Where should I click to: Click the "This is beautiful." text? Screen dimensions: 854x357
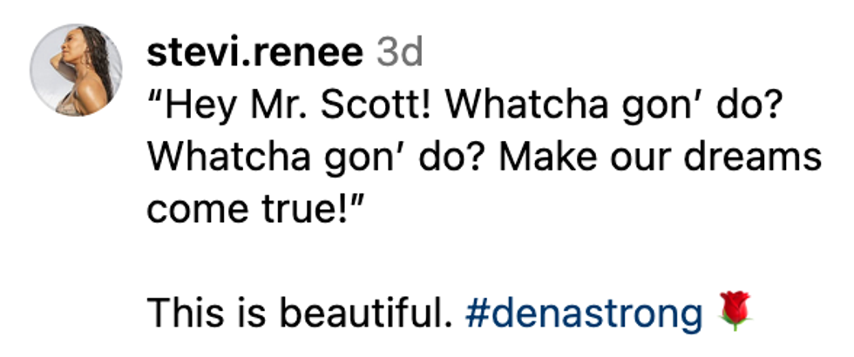pos(301,313)
